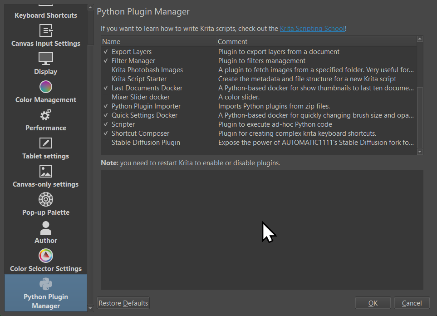Enable the Krita Photobash Images plugin
The image size is (437, 316).
(x=106, y=70)
